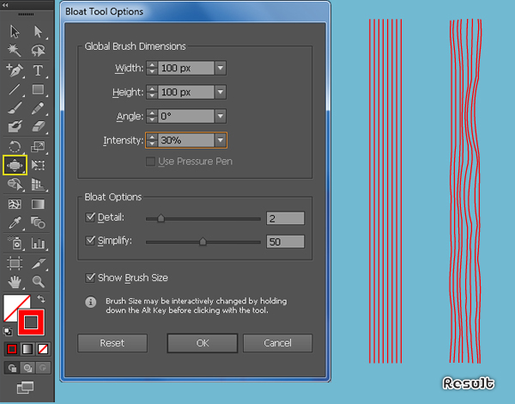Open the Height dropdown arrow

pyautogui.click(x=221, y=92)
